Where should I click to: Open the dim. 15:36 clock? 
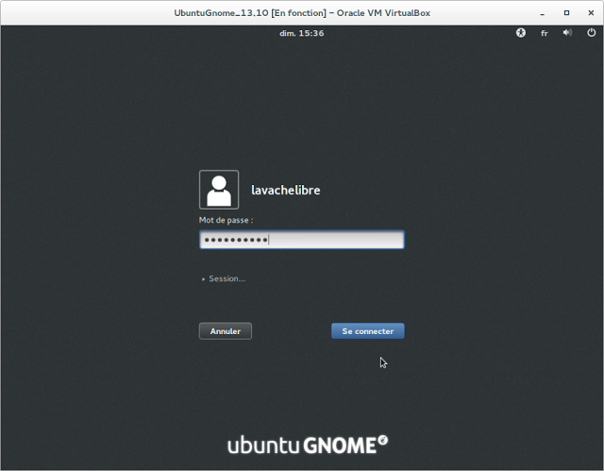tap(302, 33)
